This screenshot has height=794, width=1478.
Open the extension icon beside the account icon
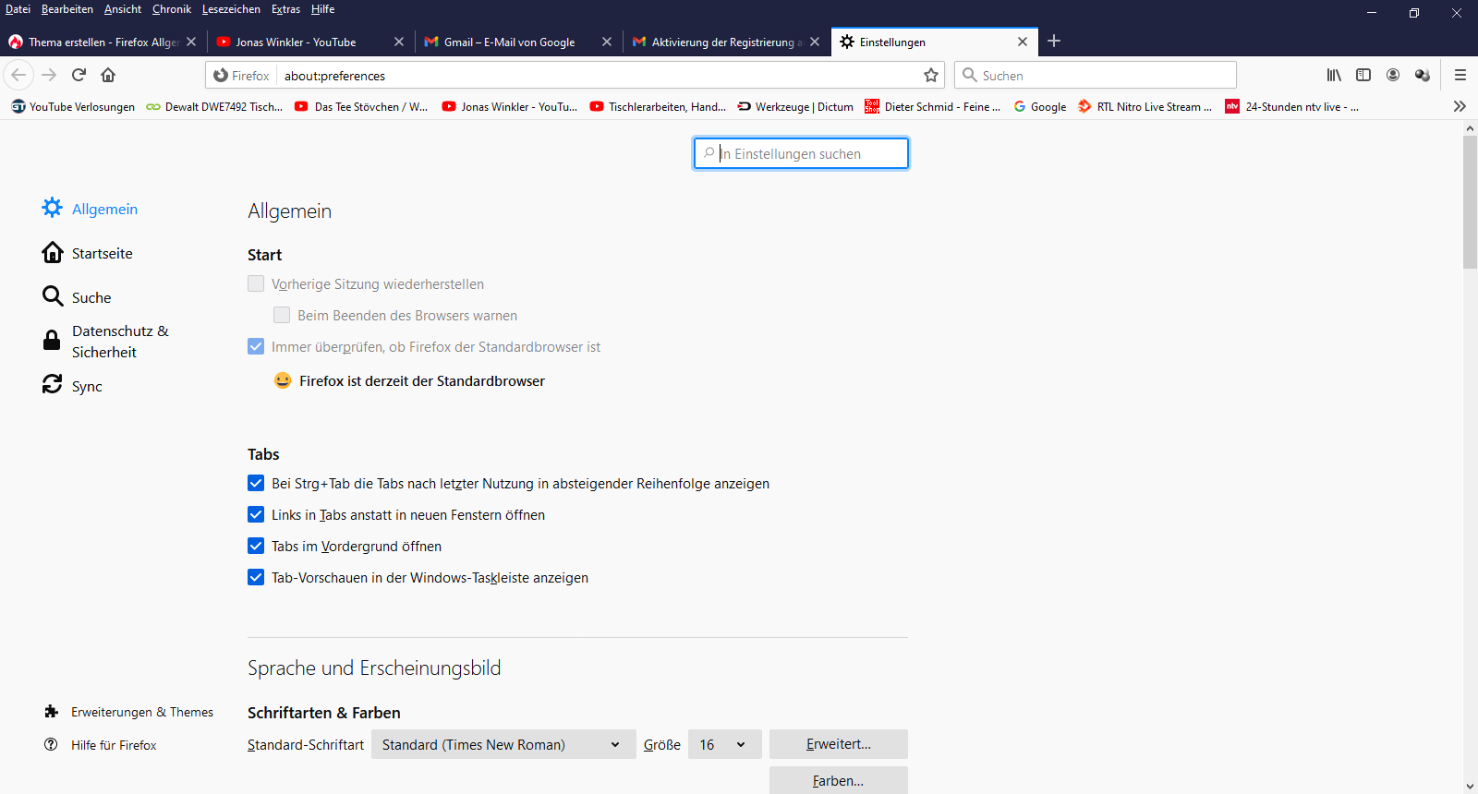click(x=1423, y=75)
